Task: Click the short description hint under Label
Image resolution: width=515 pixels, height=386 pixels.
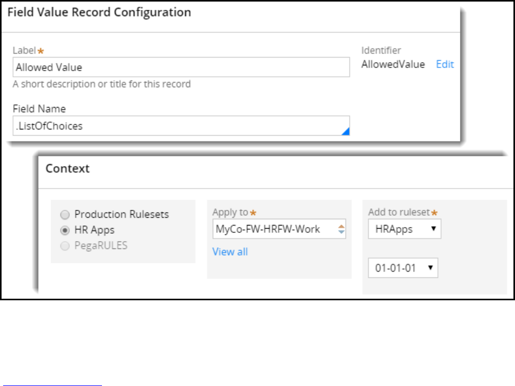Action: coord(102,84)
